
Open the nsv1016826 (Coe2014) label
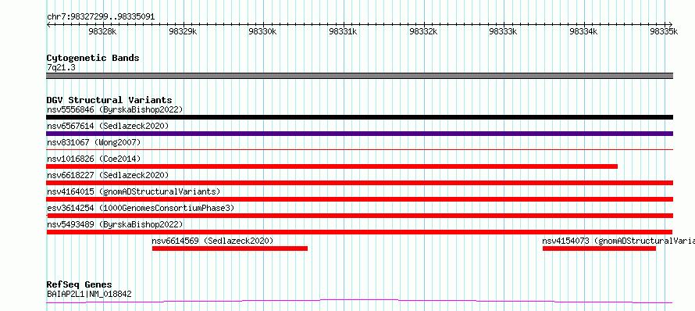[x=94, y=159]
